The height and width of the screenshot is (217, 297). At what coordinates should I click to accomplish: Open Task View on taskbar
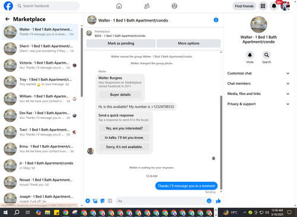pyautogui.click(x=28, y=213)
